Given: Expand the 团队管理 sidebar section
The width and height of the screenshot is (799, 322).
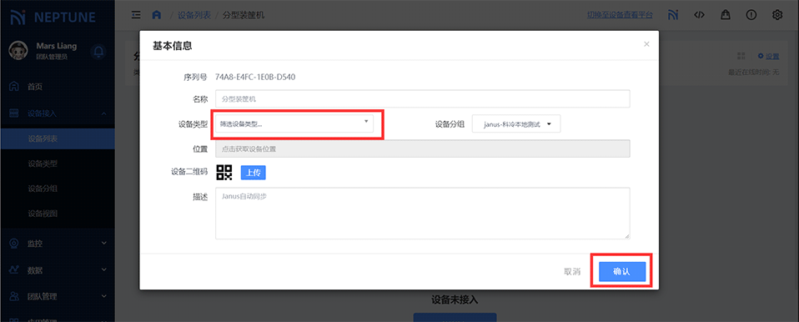Looking at the screenshot, I should click(57, 296).
